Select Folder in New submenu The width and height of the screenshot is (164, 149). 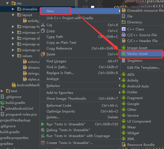142,92
